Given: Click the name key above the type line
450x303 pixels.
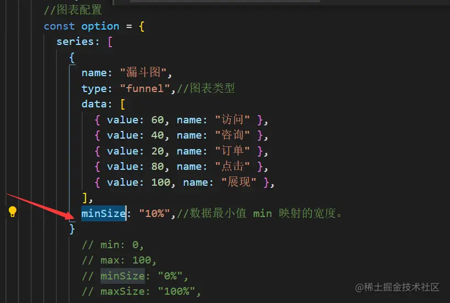Looking at the screenshot, I should pyautogui.click(x=93, y=73).
